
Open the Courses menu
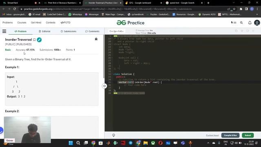point(22,22)
